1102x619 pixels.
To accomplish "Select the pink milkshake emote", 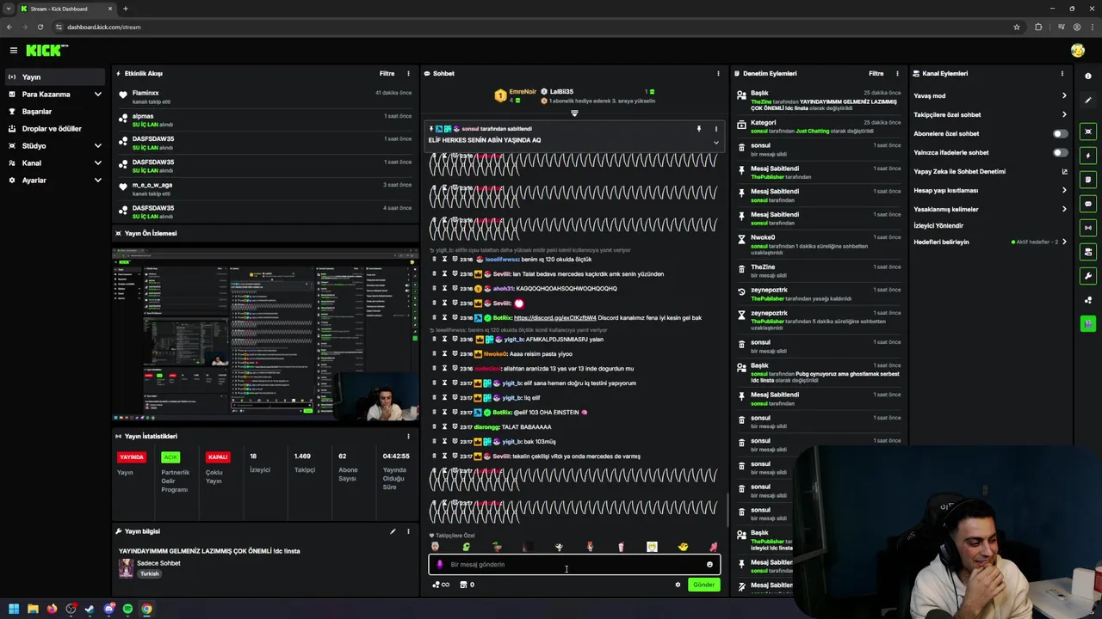I will pyautogui.click(x=621, y=547).
